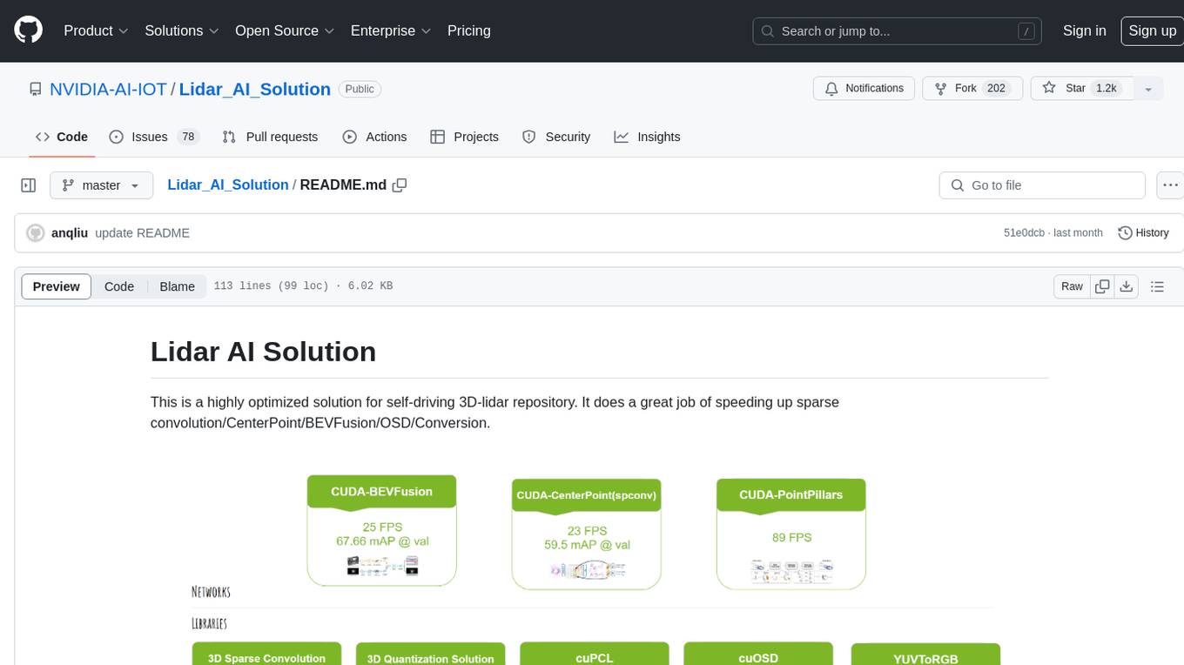Screen dimensions: 1184x665
Task: Click the 78 issues counter badge
Action: (x=187, y=137)
